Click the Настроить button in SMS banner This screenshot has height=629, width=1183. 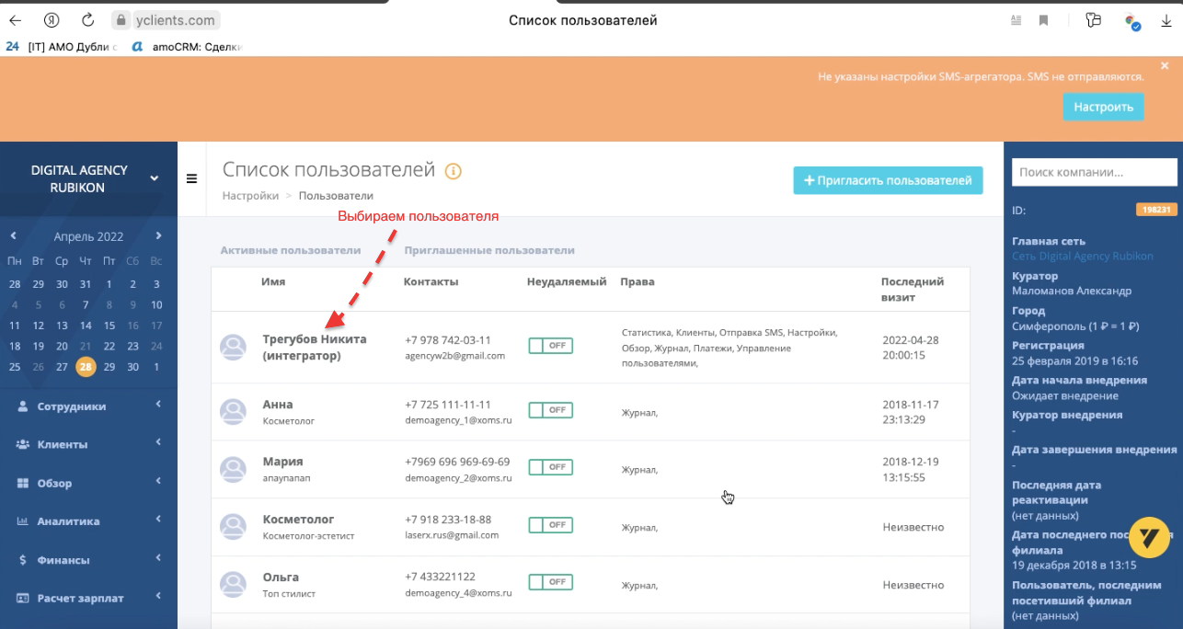point(1103,107)
